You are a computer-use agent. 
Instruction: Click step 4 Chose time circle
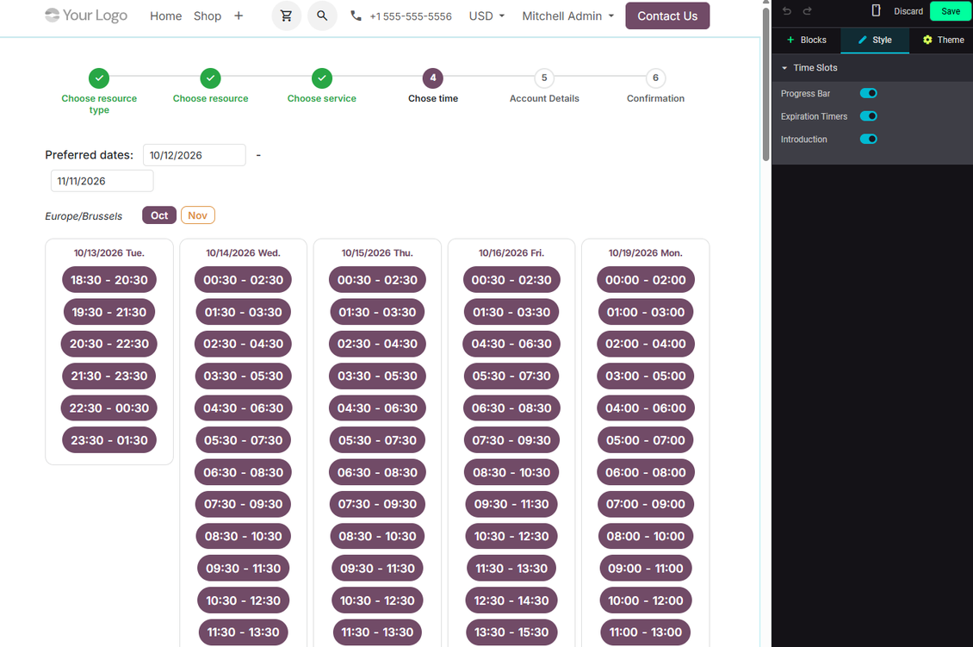[x=433, y=78]
